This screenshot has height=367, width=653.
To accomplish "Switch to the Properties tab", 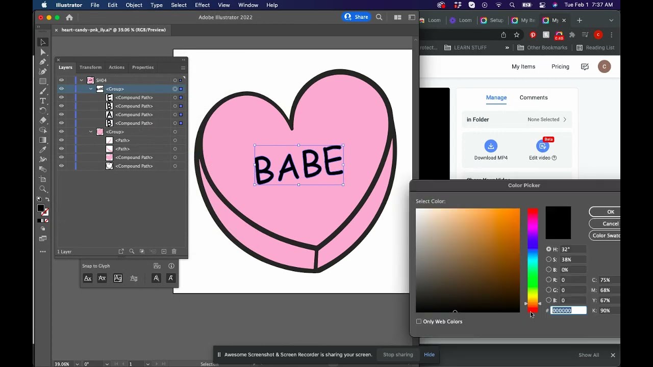I will (x=143, y=67).
